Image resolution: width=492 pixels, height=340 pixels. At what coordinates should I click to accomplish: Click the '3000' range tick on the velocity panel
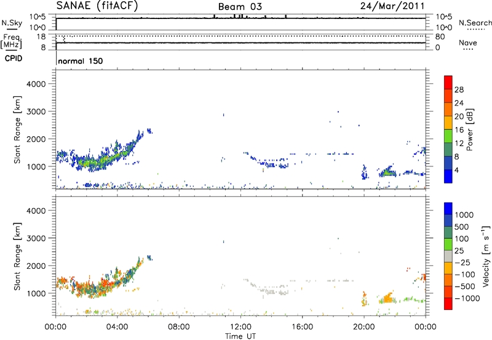[36, 238]
